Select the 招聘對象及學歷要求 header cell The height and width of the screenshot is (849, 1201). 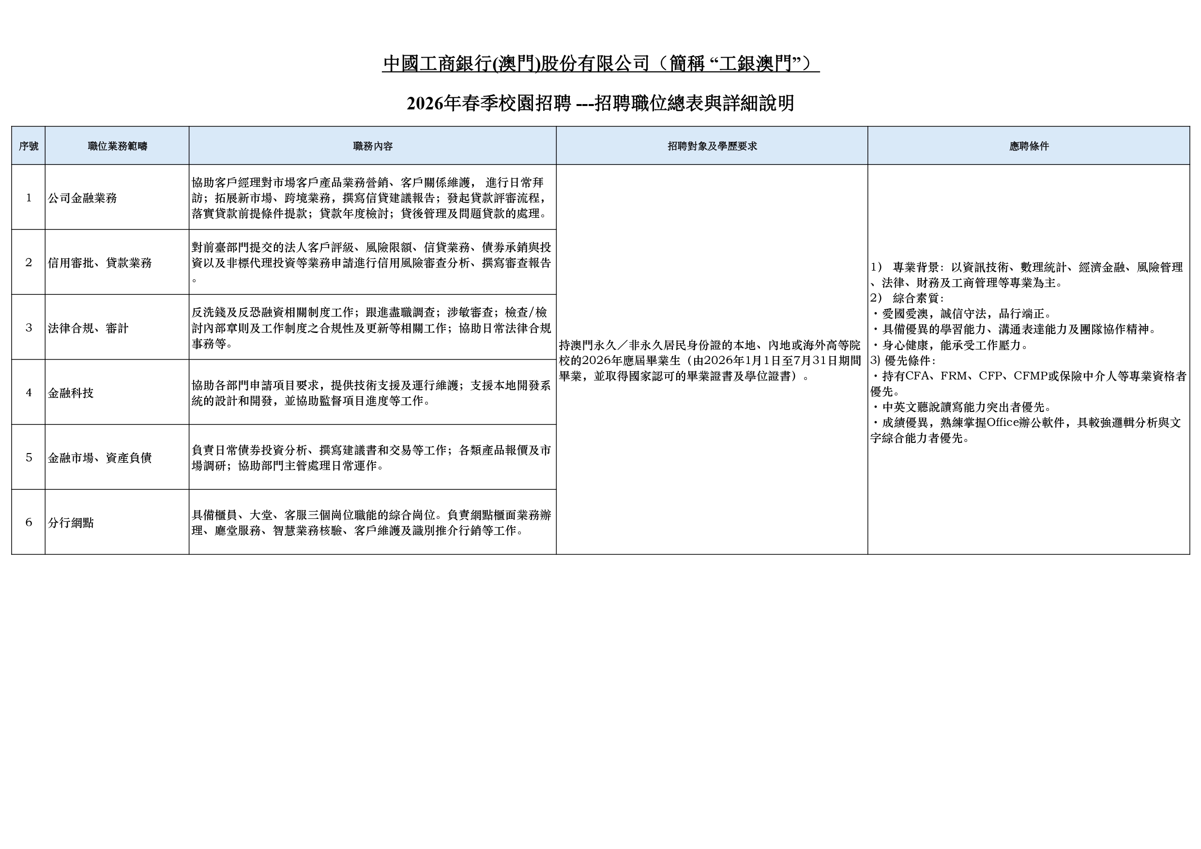[x=712, y=146]
